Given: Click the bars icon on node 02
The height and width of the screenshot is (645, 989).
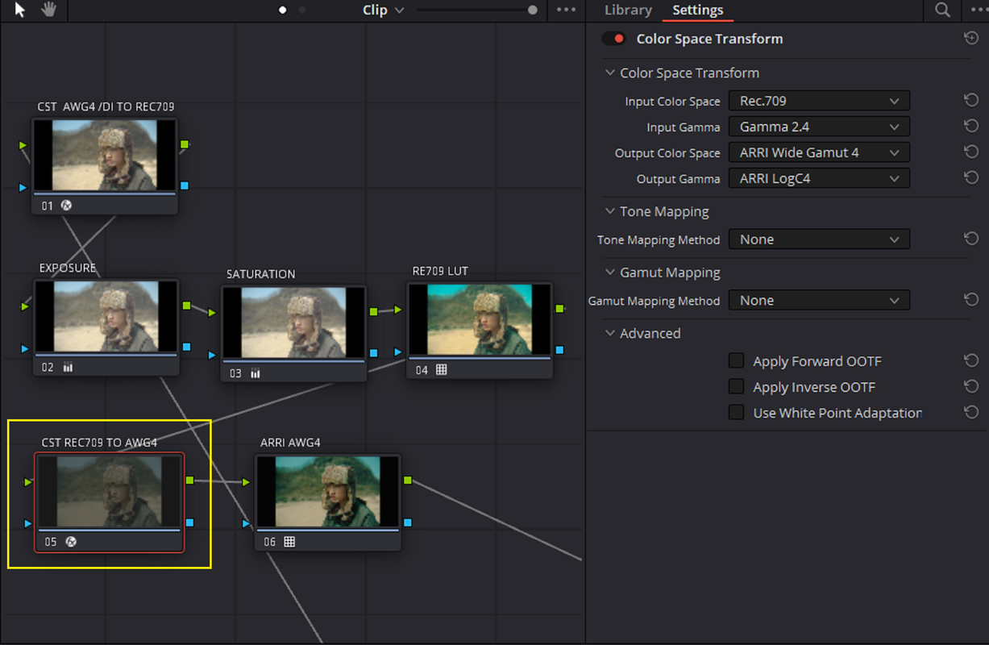Looking at the screenshot, I should tap(68, 368).
